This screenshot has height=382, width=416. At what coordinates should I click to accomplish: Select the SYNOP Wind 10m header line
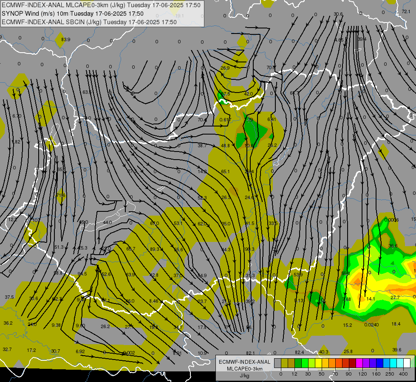point(72,14)
